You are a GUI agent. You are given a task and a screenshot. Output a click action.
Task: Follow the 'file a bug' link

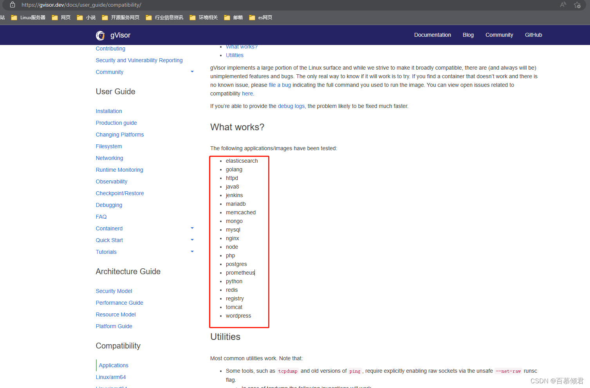tap(280, 85)
